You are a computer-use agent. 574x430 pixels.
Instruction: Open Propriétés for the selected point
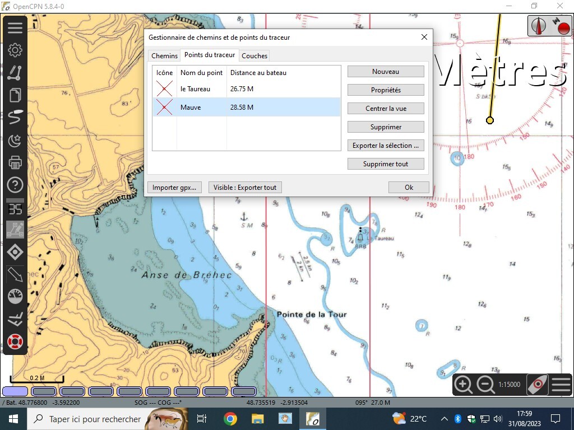coord(386,90)
